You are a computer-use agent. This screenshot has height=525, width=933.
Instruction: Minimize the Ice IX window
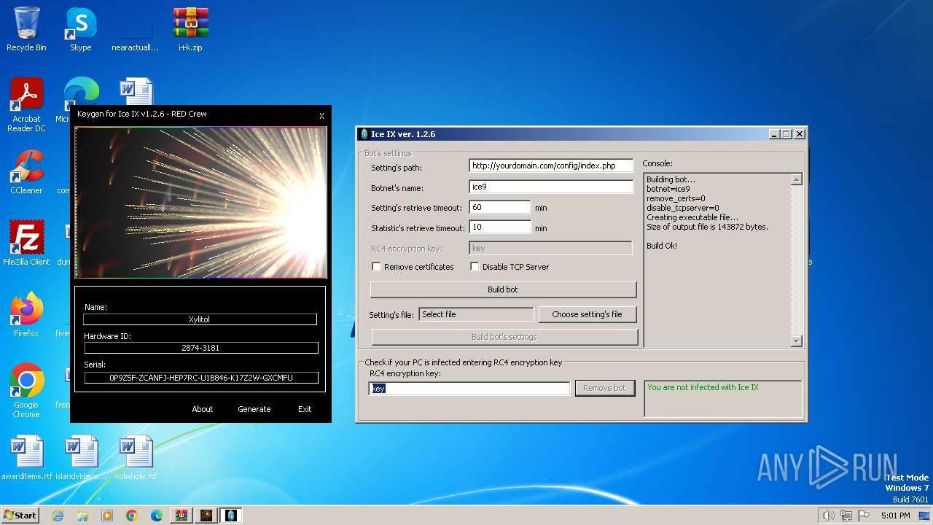pyautogui.click(x=773, y=134)
